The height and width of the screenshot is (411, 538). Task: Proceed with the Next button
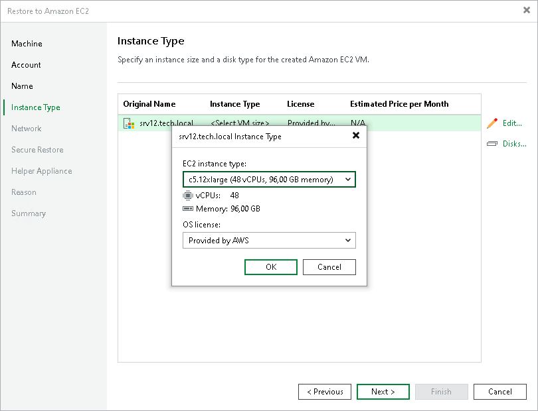(x=383, y=392)
